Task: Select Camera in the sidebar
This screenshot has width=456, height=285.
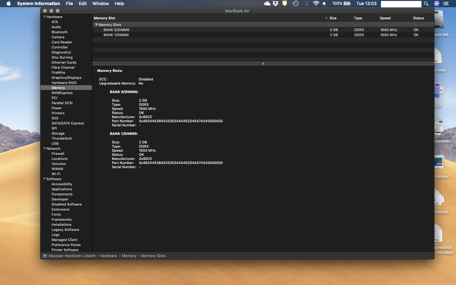Action: click(x=58, y=37)
